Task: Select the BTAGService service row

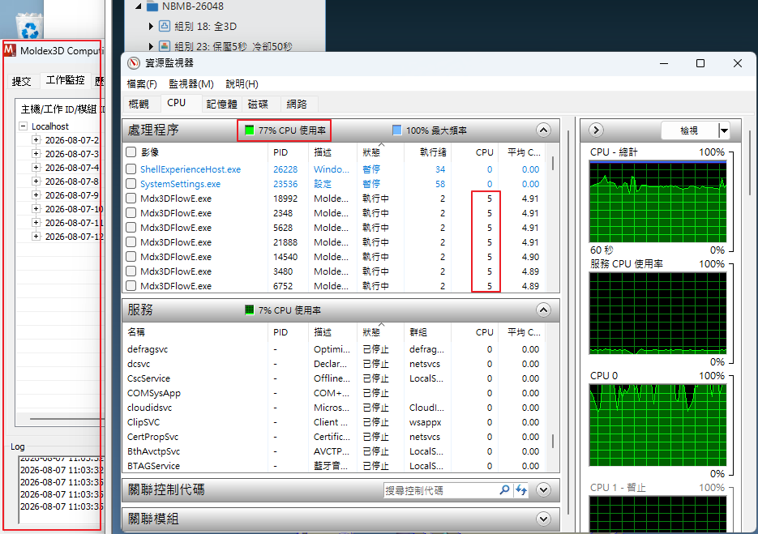Action: point(335,466)
